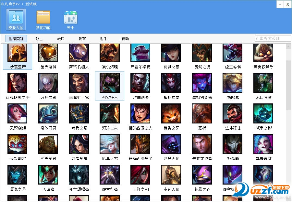Select the 诺克萨斯之手 hero icon
292x202 pixels.
tap(18, 83)
